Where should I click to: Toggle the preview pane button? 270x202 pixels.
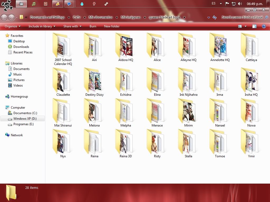[254, 26]
